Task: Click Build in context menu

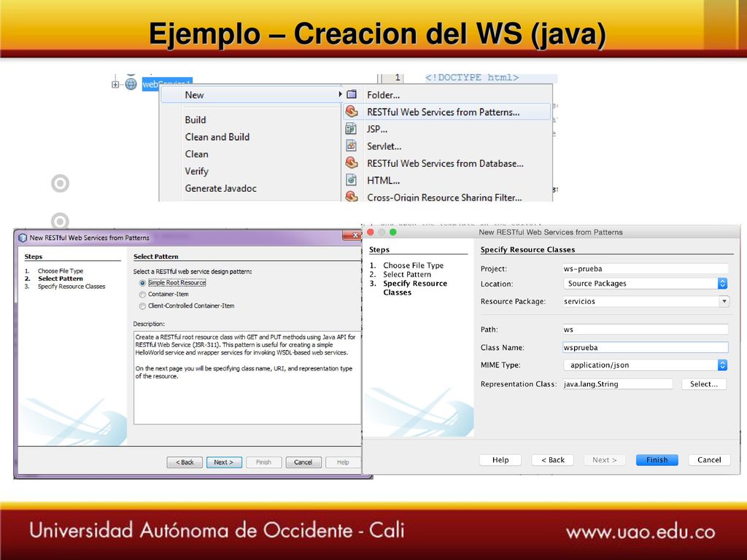Action: pos(196,120)
